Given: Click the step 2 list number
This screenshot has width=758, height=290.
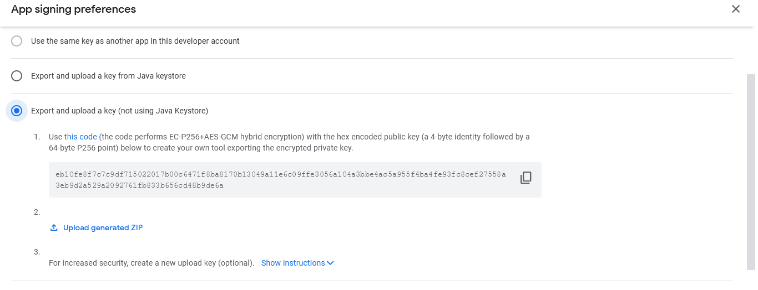Looking at the screenshot, I should pos(37,212).
